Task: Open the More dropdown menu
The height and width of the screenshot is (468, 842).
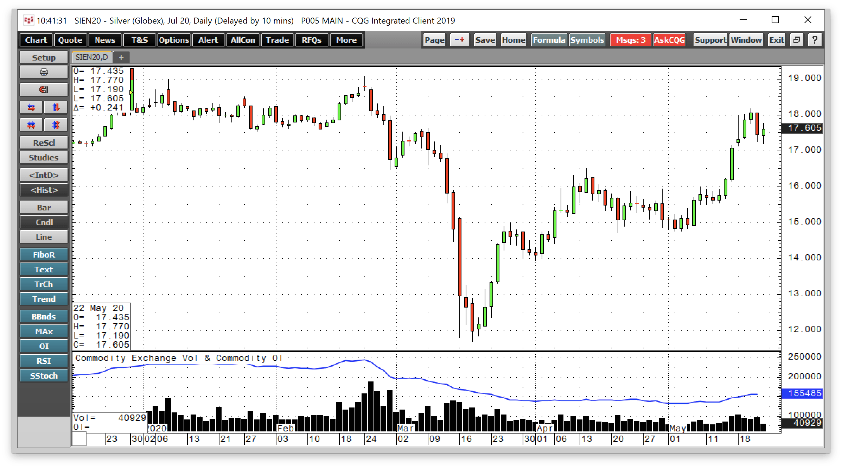Action: point(346,40)
